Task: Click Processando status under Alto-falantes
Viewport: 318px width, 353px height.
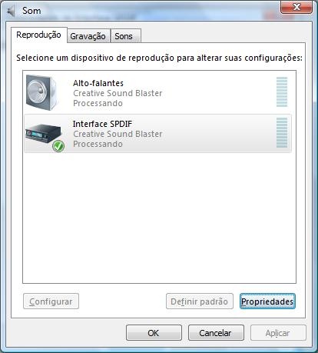Action: (x=98, y=103)
